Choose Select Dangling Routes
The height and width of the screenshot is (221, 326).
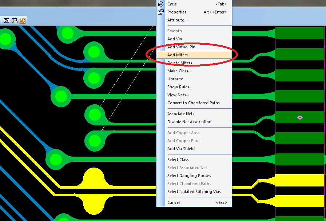point(194,176)
